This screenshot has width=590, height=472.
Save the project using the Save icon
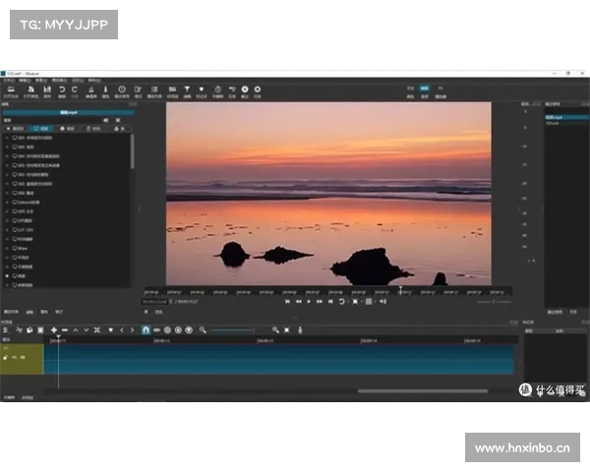pyautogui.click(x=46, y=89)
